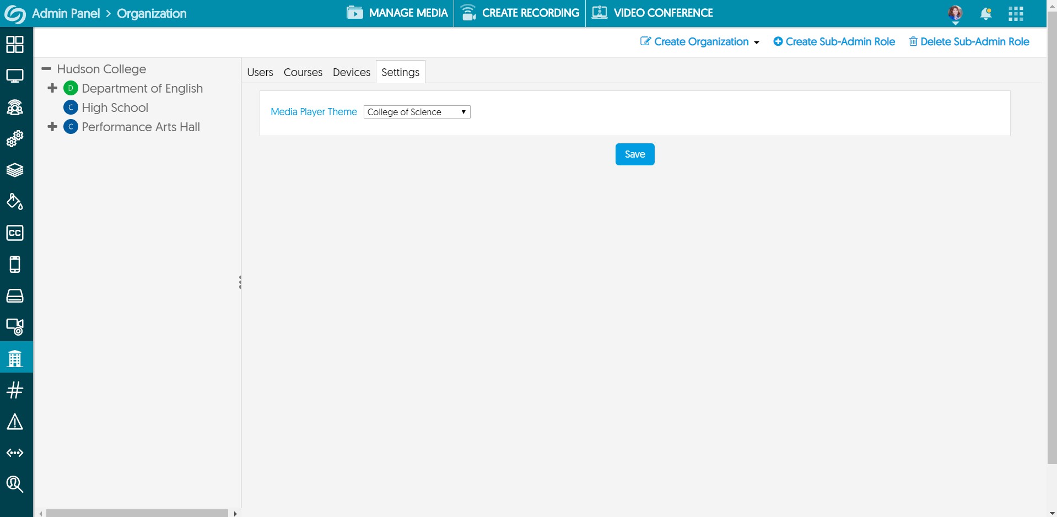1057x517 pixels.
Task: Open the user with headset sidebar icon
Action: tap(15, 107)
